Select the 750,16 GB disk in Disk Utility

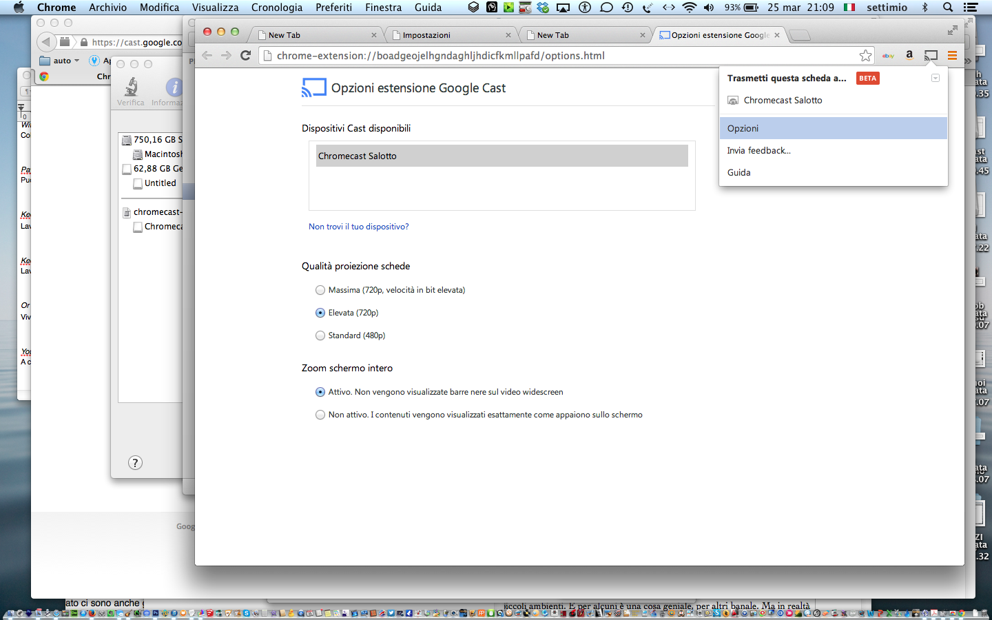click(152, 140)
